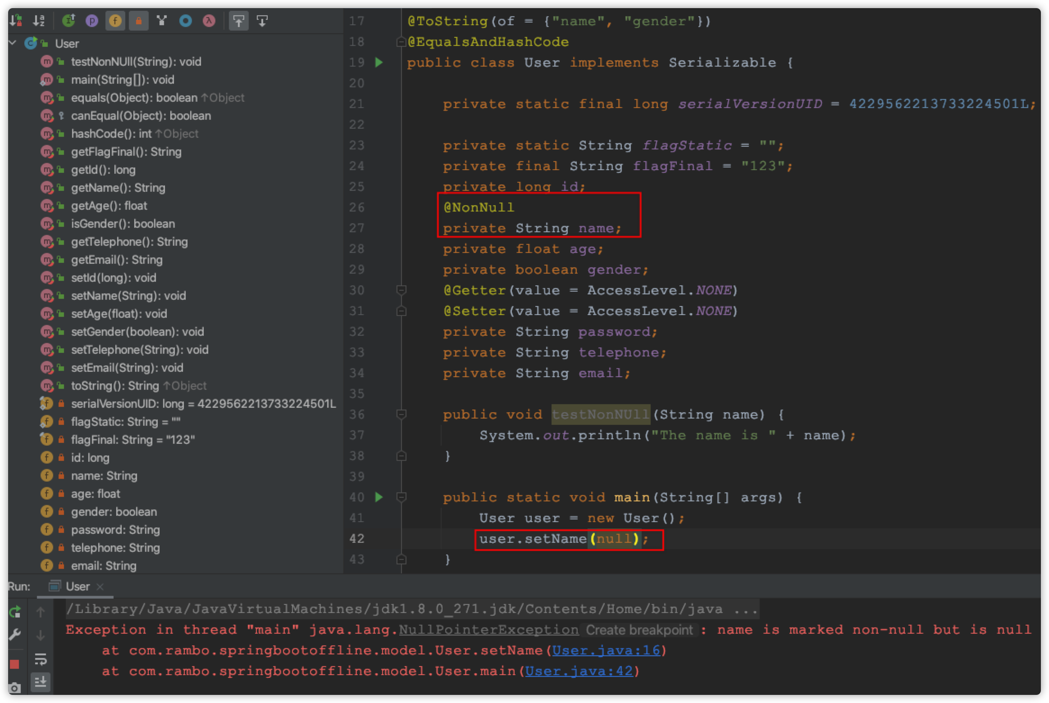This screenshot has width=1049, height=703.
Task: Select setId(long): void method entry
Action: (x=114, y=277)
